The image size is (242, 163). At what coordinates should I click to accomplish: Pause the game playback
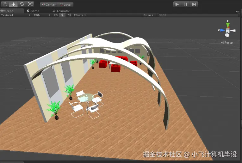click(186, 4)
